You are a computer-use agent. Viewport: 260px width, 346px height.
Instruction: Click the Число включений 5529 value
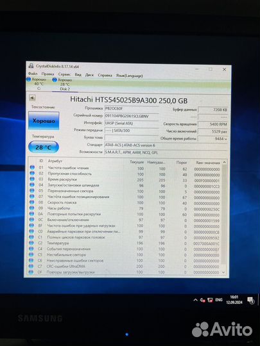pos(213,131)
